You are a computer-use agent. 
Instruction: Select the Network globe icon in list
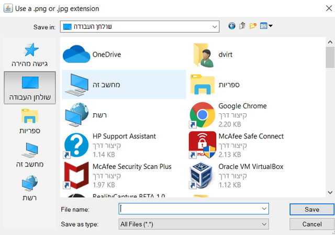click(x=77, y=115)
